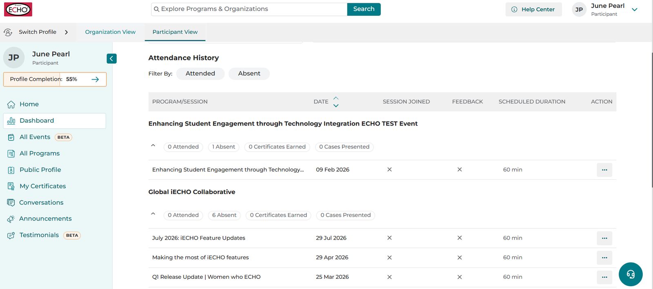Image resolution: width=653 pixels, height=289 pixels.
Task: Click the Switch Profile user icon
Action: 8,32
